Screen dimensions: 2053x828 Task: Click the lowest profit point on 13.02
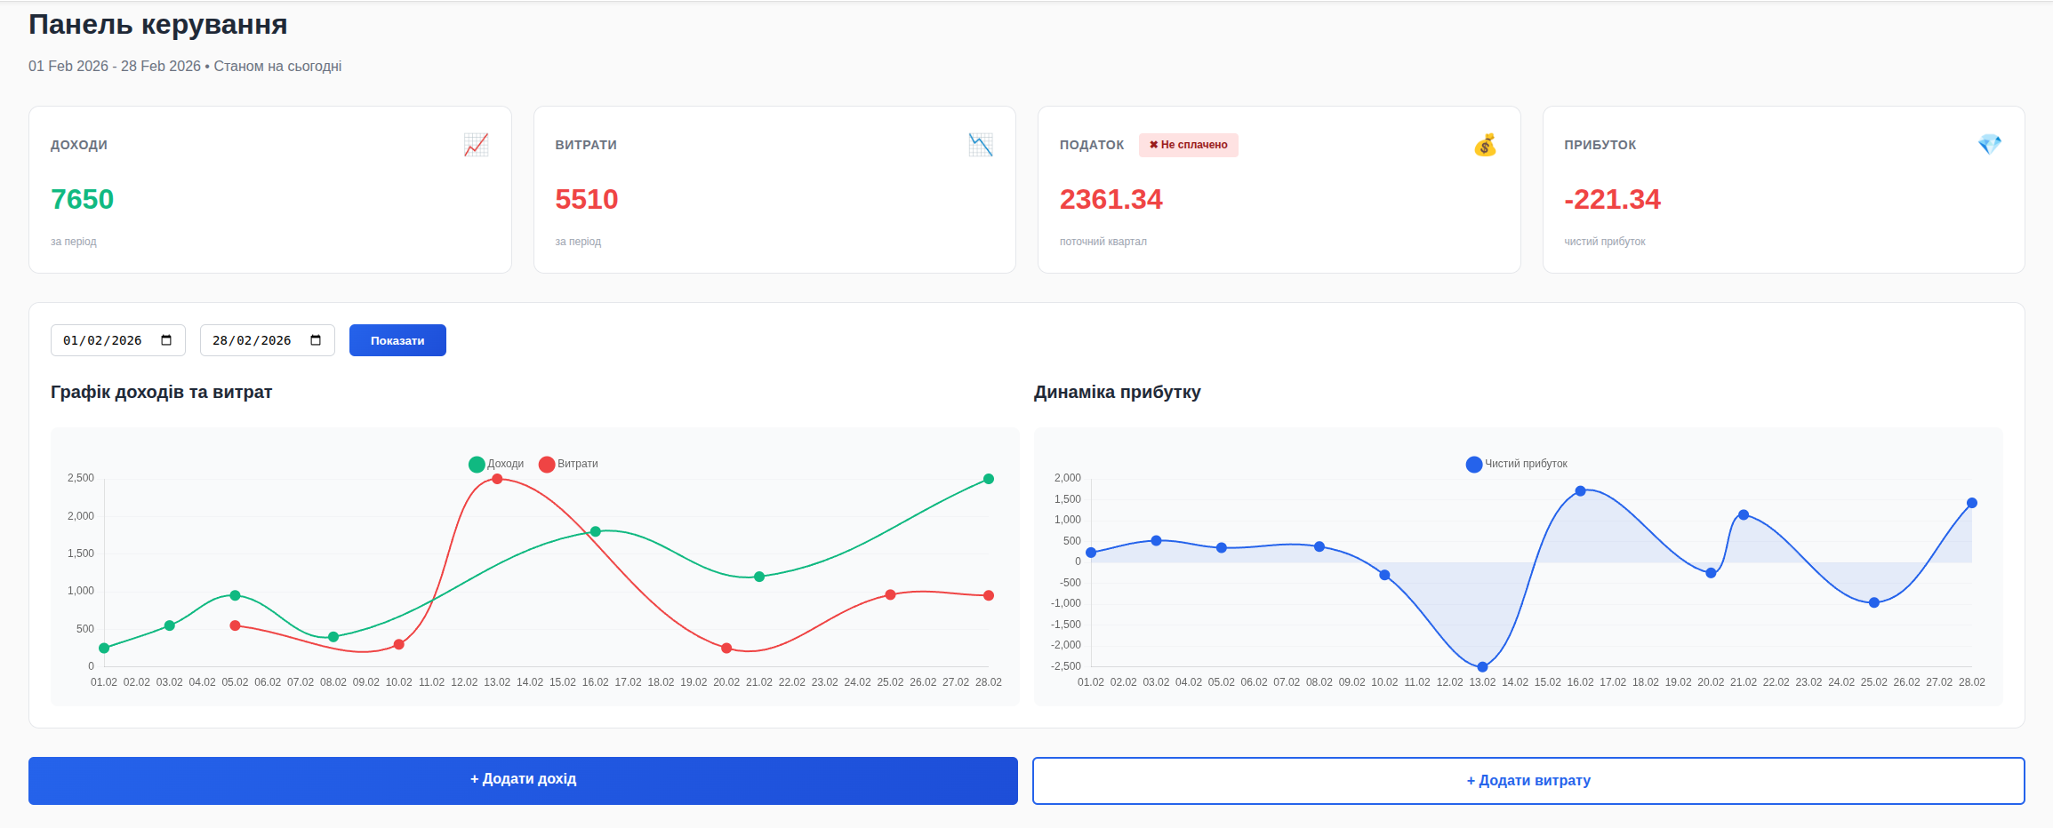coord(1481,665)
